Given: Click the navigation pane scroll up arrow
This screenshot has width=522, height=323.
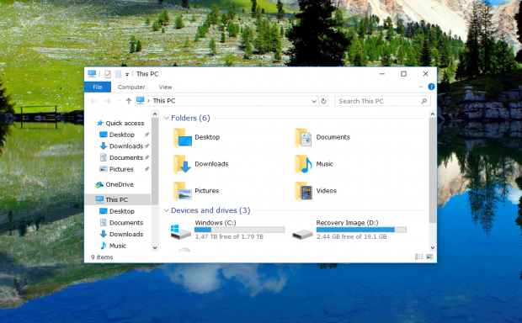Looking at the screenshot, I should point(155,114).
